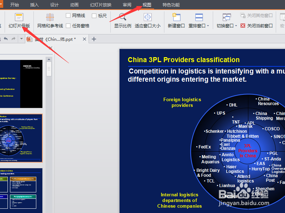Click the HurryTop entry in the diagram
The width and height of the screenshot is (285, 213).
259,169
